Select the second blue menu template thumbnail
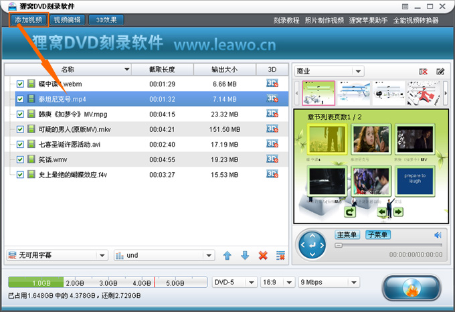This screenshot has width=455, height=312. (354, 93)
